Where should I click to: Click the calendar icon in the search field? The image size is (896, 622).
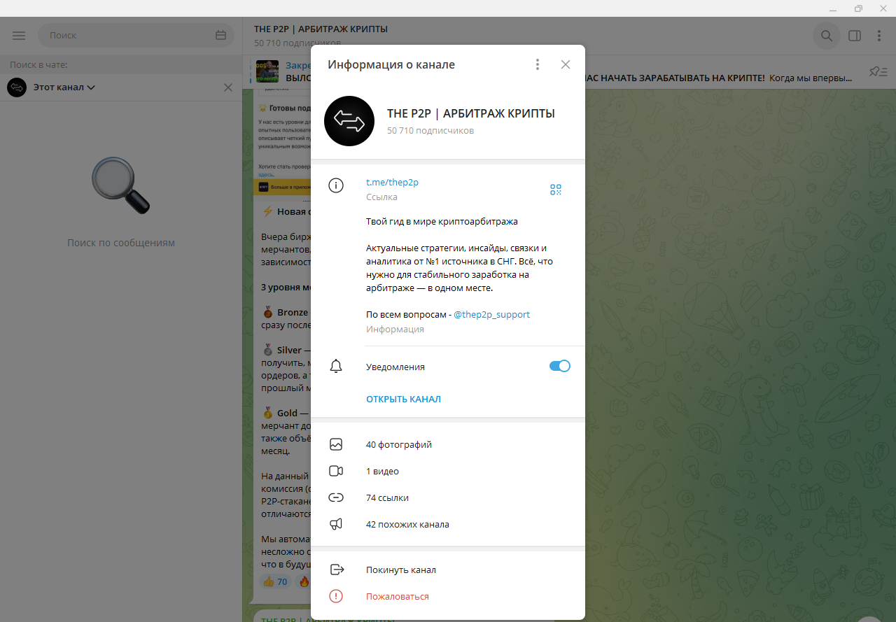click(221, 35)
